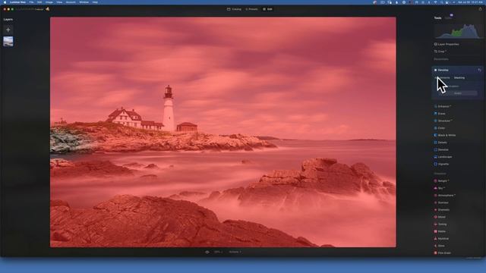
Task: Expand the Mood tool
Action: click(x=440, y=217)
